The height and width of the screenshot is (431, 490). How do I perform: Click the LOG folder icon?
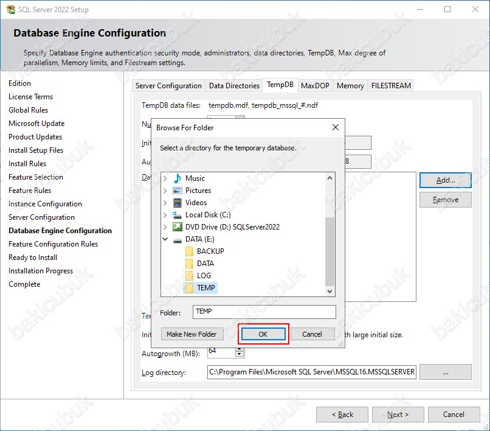[188, 276]
